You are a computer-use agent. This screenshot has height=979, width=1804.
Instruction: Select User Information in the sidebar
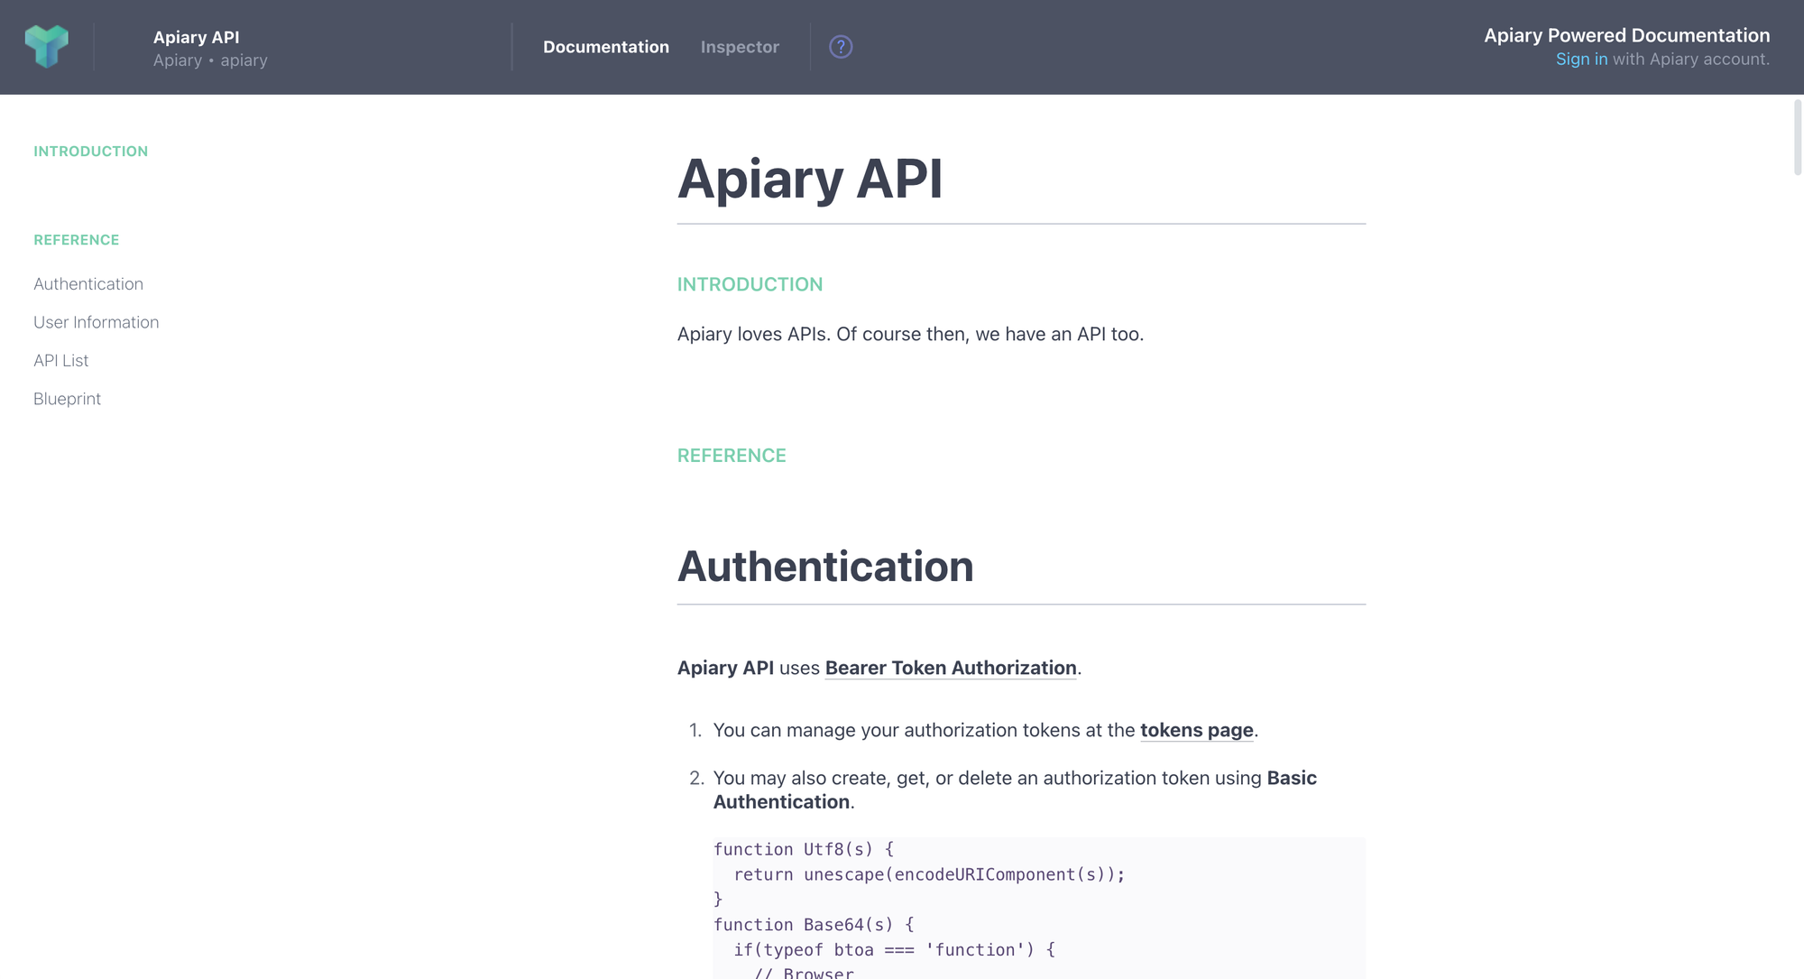96,322
